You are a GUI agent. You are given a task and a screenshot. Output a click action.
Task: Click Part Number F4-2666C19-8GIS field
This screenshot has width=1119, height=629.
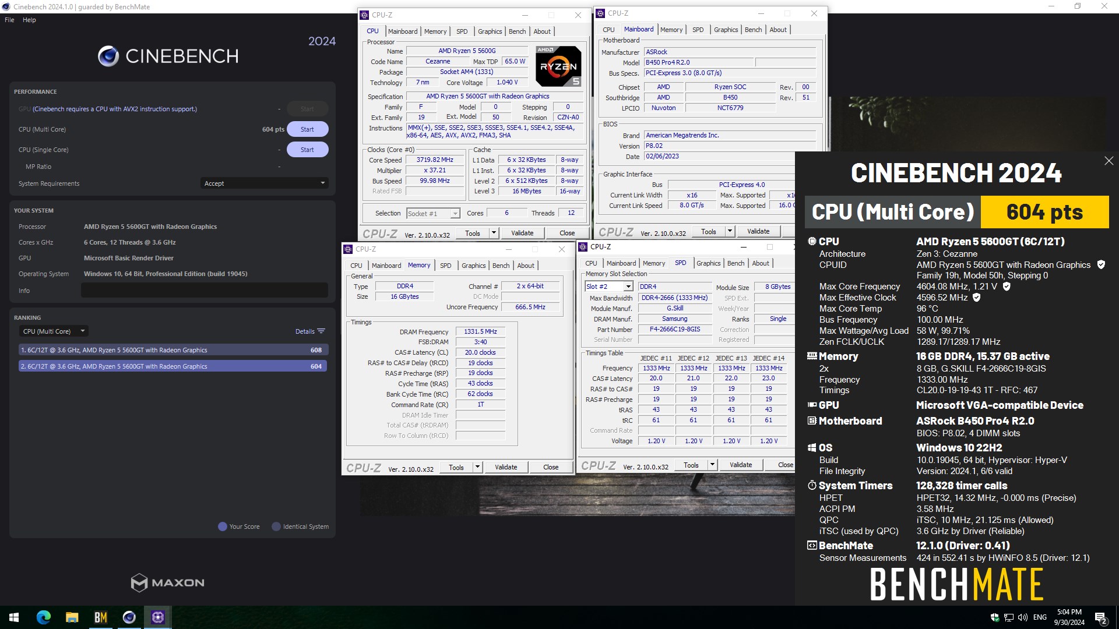point(675,329)
